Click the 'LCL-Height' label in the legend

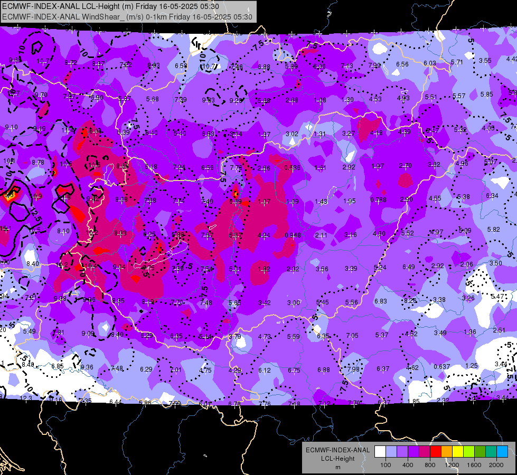pyautogui.click(x=337, y=459)
